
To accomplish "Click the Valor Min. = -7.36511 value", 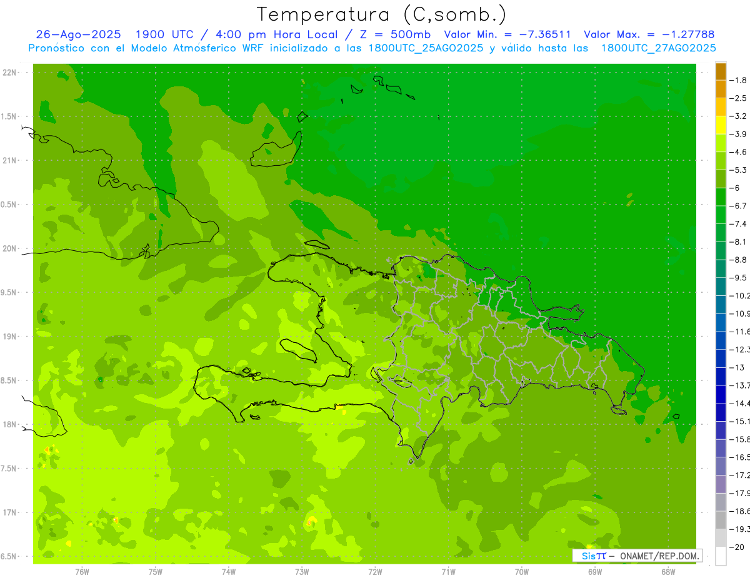I will tap(507, 34).
